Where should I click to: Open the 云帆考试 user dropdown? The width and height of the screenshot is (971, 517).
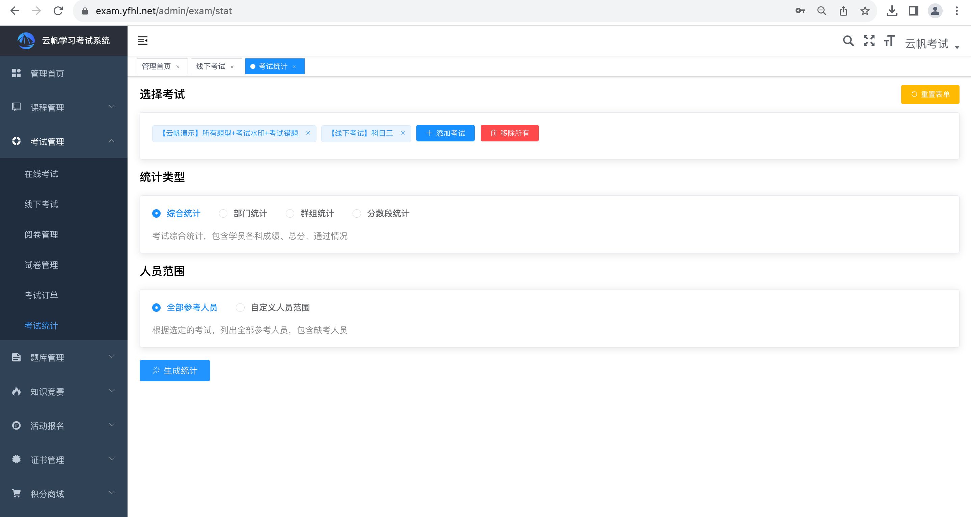click(931, 44)
